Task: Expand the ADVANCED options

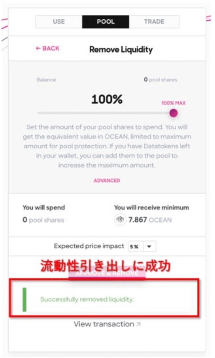Action: [107, 180]
